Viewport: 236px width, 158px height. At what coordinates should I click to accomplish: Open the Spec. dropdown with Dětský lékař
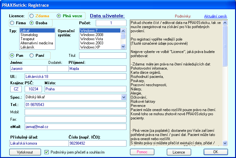click(x=124, y=97)
